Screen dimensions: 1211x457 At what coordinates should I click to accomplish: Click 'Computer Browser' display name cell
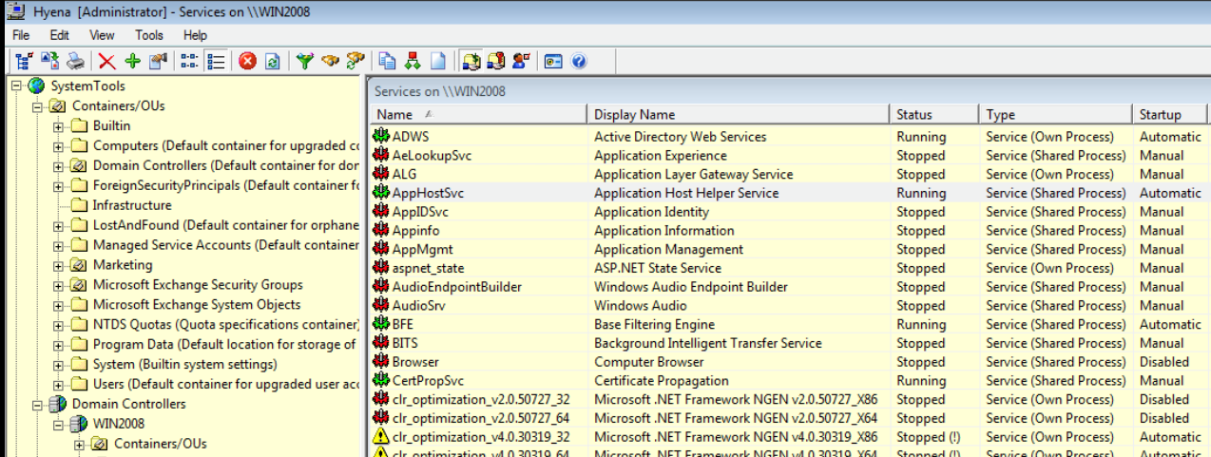click(x=649, y=362)
